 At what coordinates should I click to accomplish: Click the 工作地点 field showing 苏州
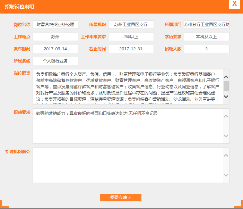(x=55, y=37)
